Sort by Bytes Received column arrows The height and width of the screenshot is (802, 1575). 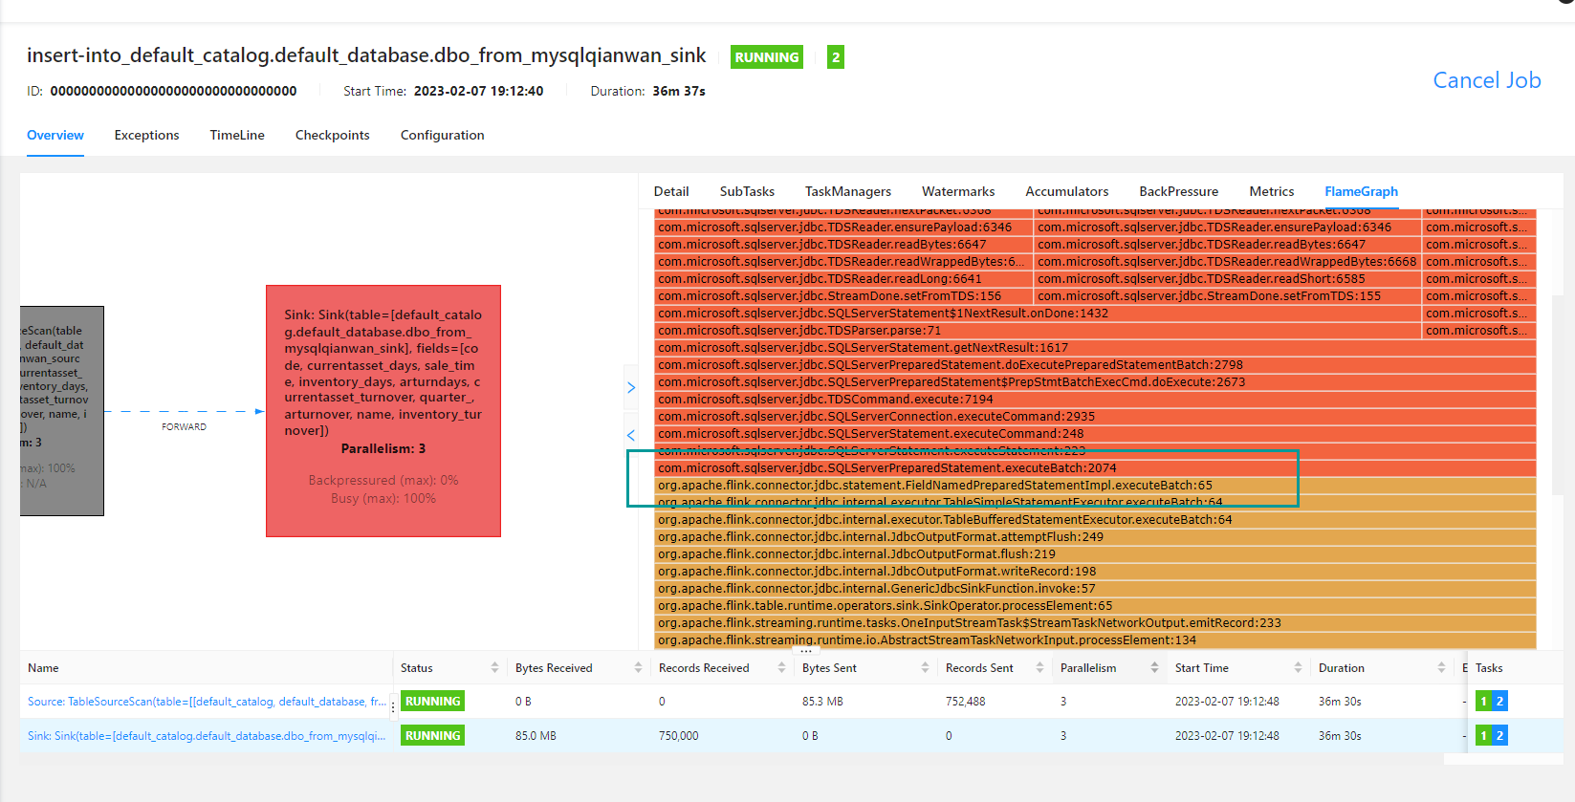point(638,668)
